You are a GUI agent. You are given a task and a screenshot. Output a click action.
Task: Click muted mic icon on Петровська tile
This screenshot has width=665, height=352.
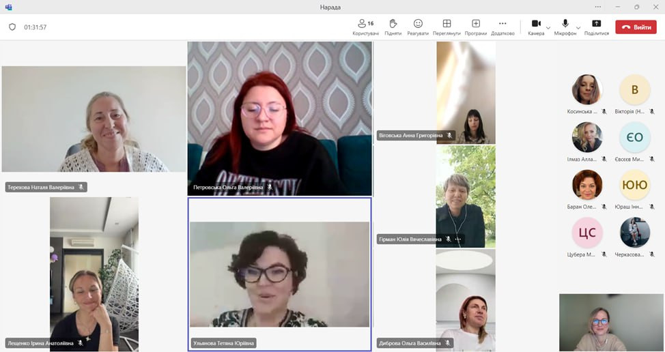coord(270,187)
